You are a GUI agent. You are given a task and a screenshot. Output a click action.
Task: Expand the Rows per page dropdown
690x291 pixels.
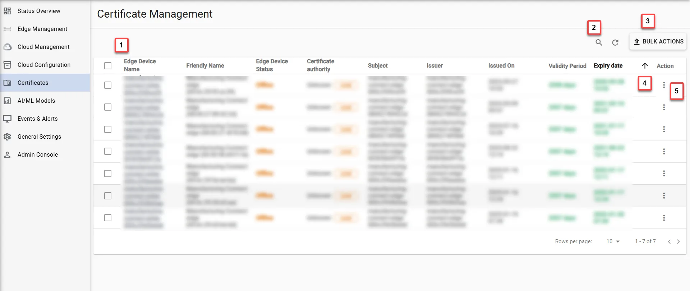[613, 241]
